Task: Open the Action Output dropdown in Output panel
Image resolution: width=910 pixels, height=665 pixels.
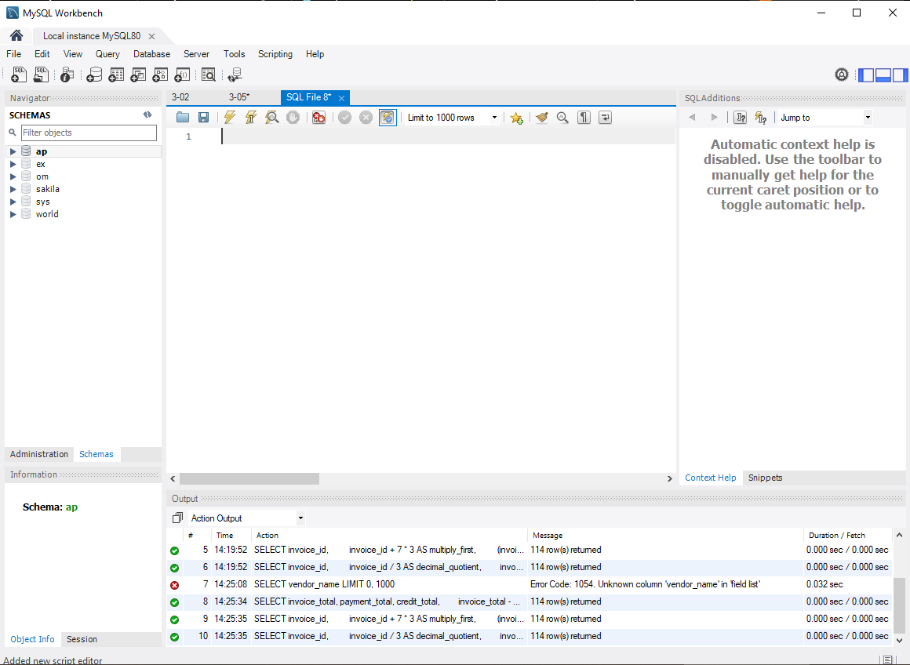Action: pyautogui.click(x=300, y=518)
